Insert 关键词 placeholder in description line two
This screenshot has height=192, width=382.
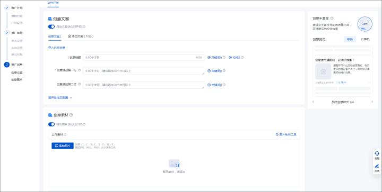tap(214, 85)
